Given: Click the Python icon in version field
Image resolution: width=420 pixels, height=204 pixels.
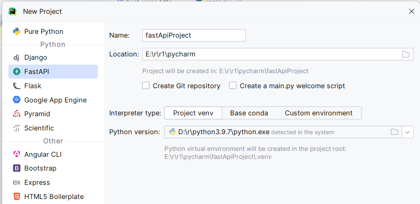Looking at the screenshot, I should [x=172, y=132].
